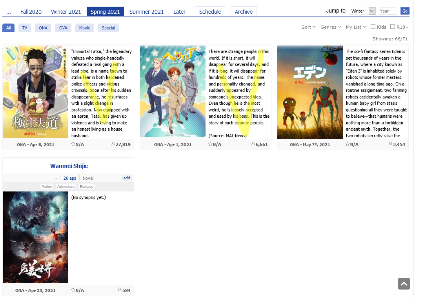Open the Hetalia poster thumbnail
The image size is (424, 297).
pyautogui.click(x=173, y=91)
